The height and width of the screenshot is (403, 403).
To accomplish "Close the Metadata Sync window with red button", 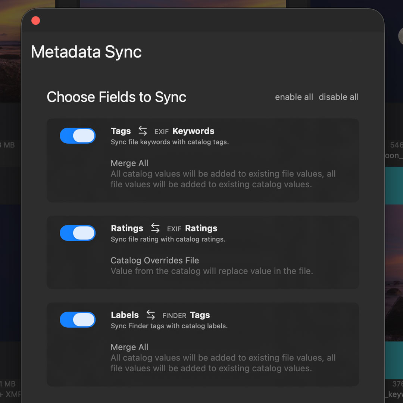I will tap(36, 21).
